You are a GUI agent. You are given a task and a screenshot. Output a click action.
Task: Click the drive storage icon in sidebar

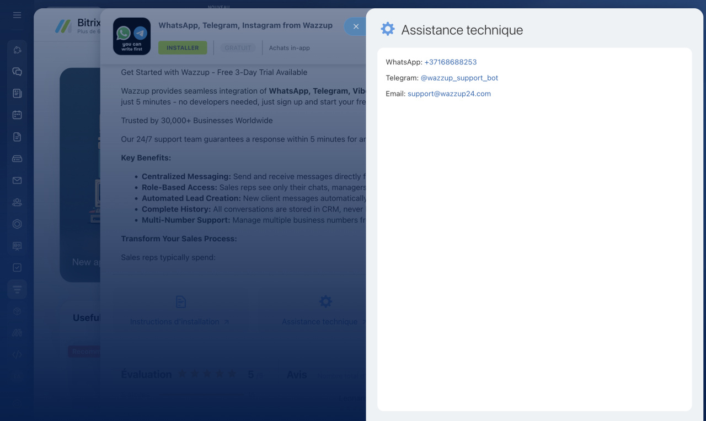coord(17,159)
